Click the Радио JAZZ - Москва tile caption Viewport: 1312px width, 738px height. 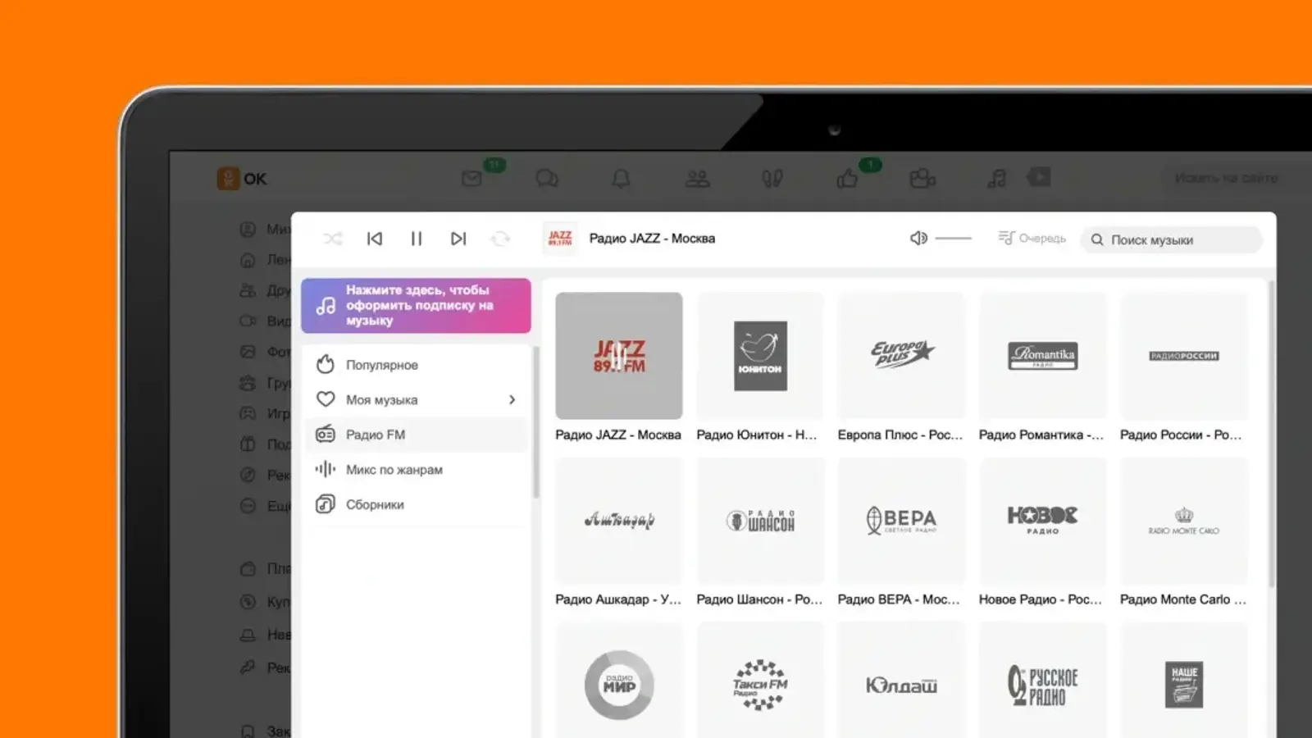click(x=618, y=435)
